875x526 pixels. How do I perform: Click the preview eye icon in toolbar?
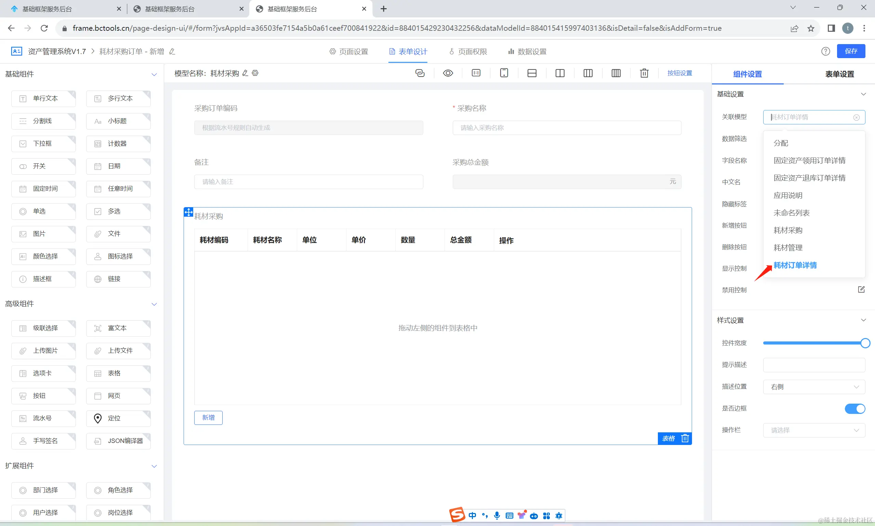(448, 73)
